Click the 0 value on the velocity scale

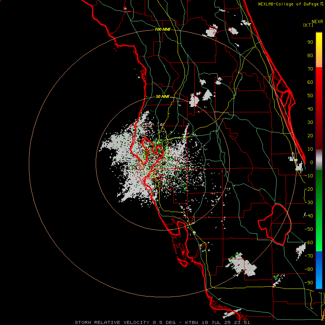point(312,162)
